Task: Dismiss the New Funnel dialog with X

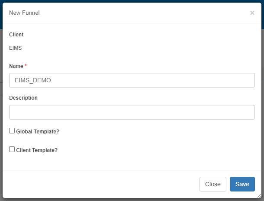Action: 252,13
